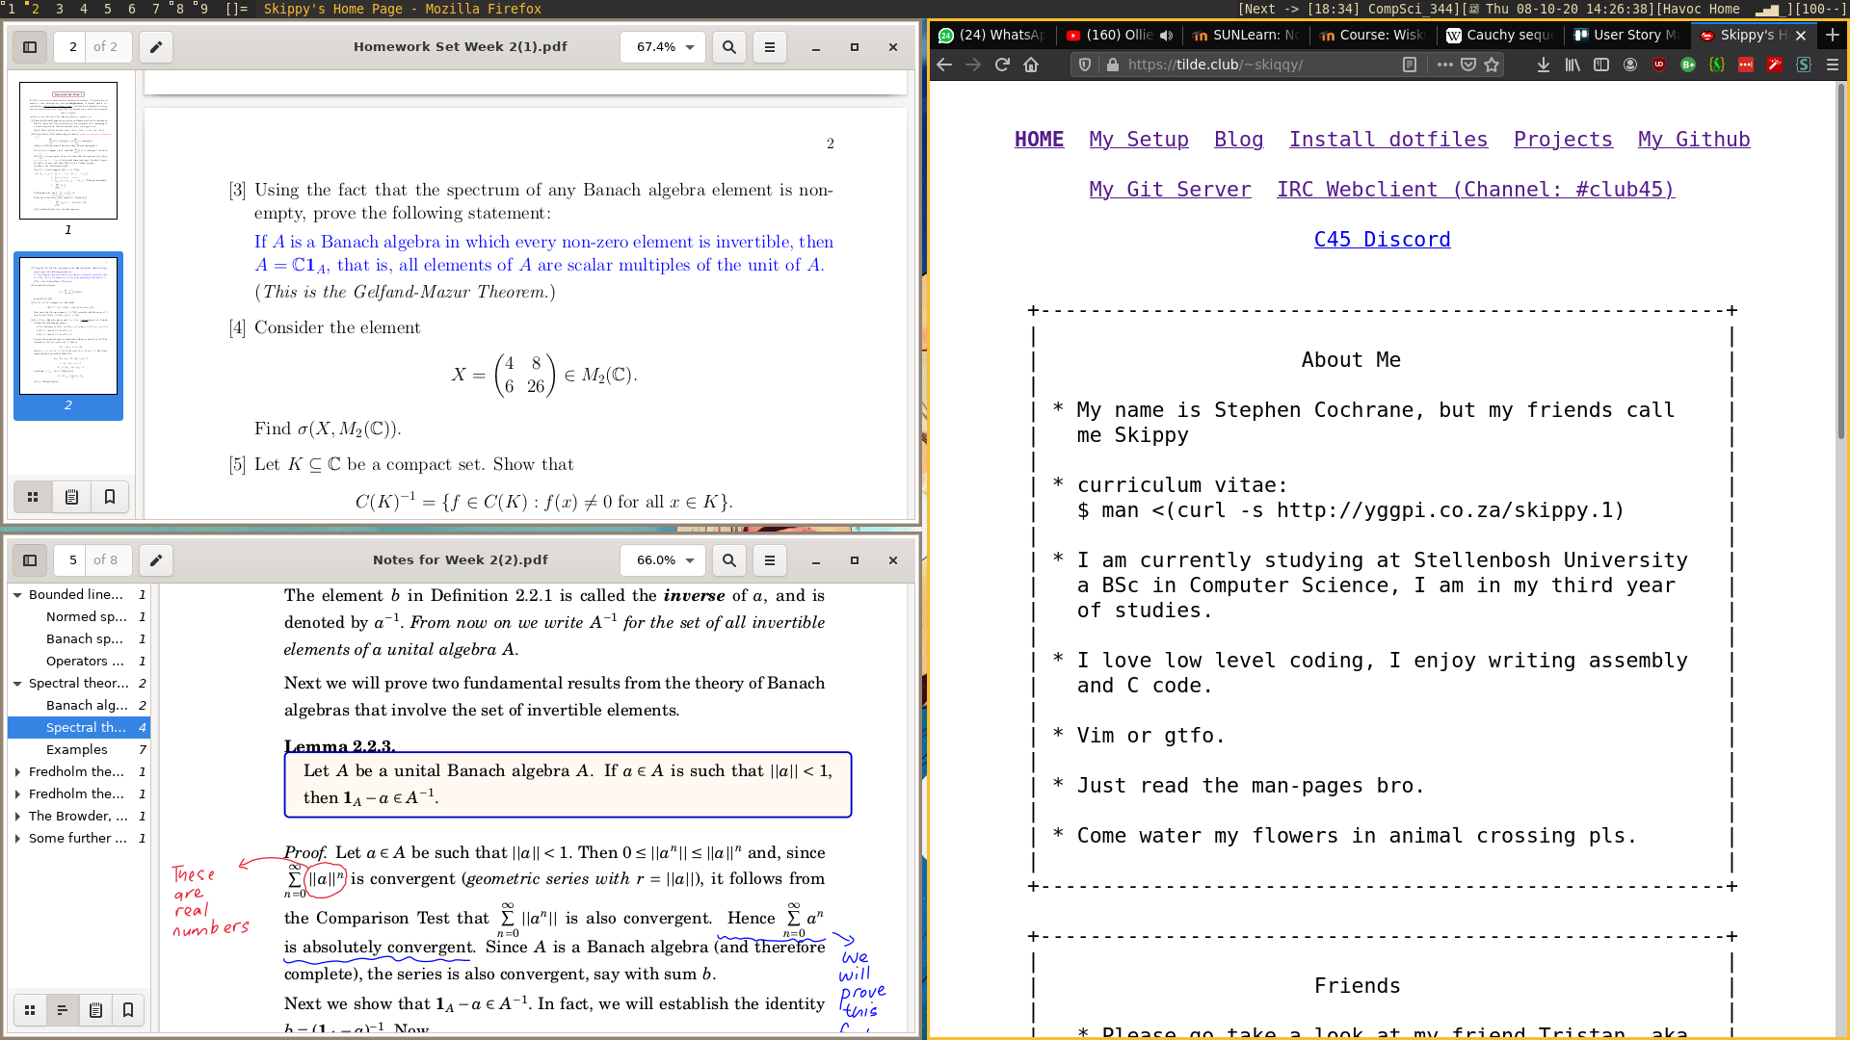Toggle the sidebar in Homework Set PDF
Screen dimensions: 1850x1040
pos(30,47)
